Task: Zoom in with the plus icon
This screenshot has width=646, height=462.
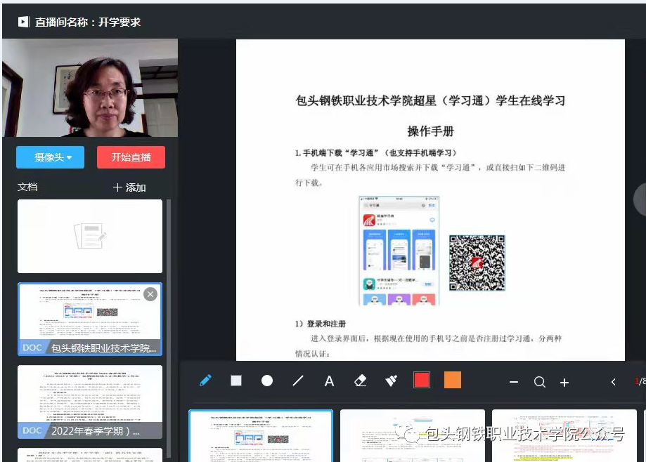Action: coord(564,383)
